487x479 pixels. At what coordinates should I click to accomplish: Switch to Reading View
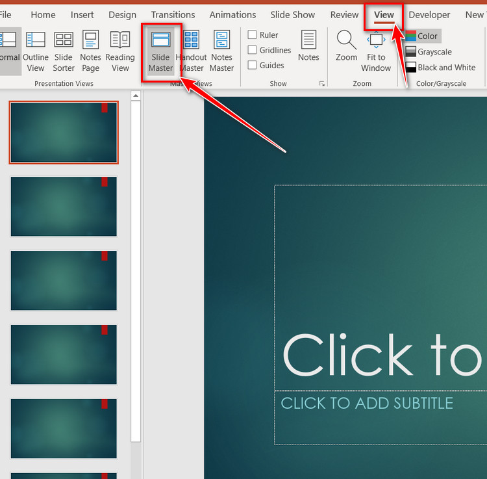(120, 51)
